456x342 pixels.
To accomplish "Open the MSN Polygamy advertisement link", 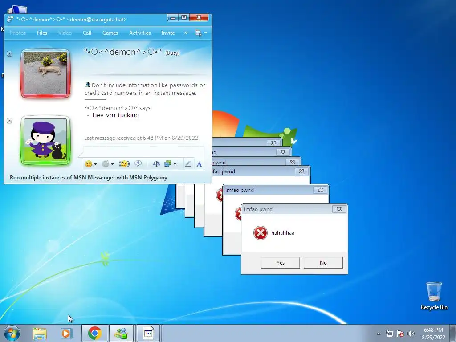I will [89, 178].
